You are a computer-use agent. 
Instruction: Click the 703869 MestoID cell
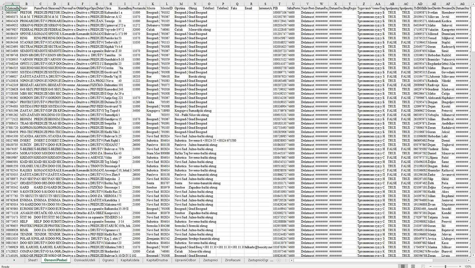(x=167, y=25)
